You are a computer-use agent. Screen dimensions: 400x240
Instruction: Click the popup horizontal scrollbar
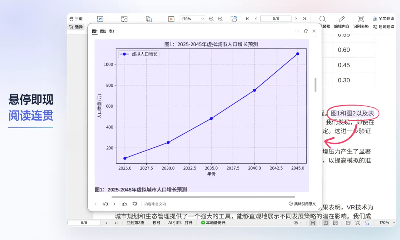[x=203, y=197]
